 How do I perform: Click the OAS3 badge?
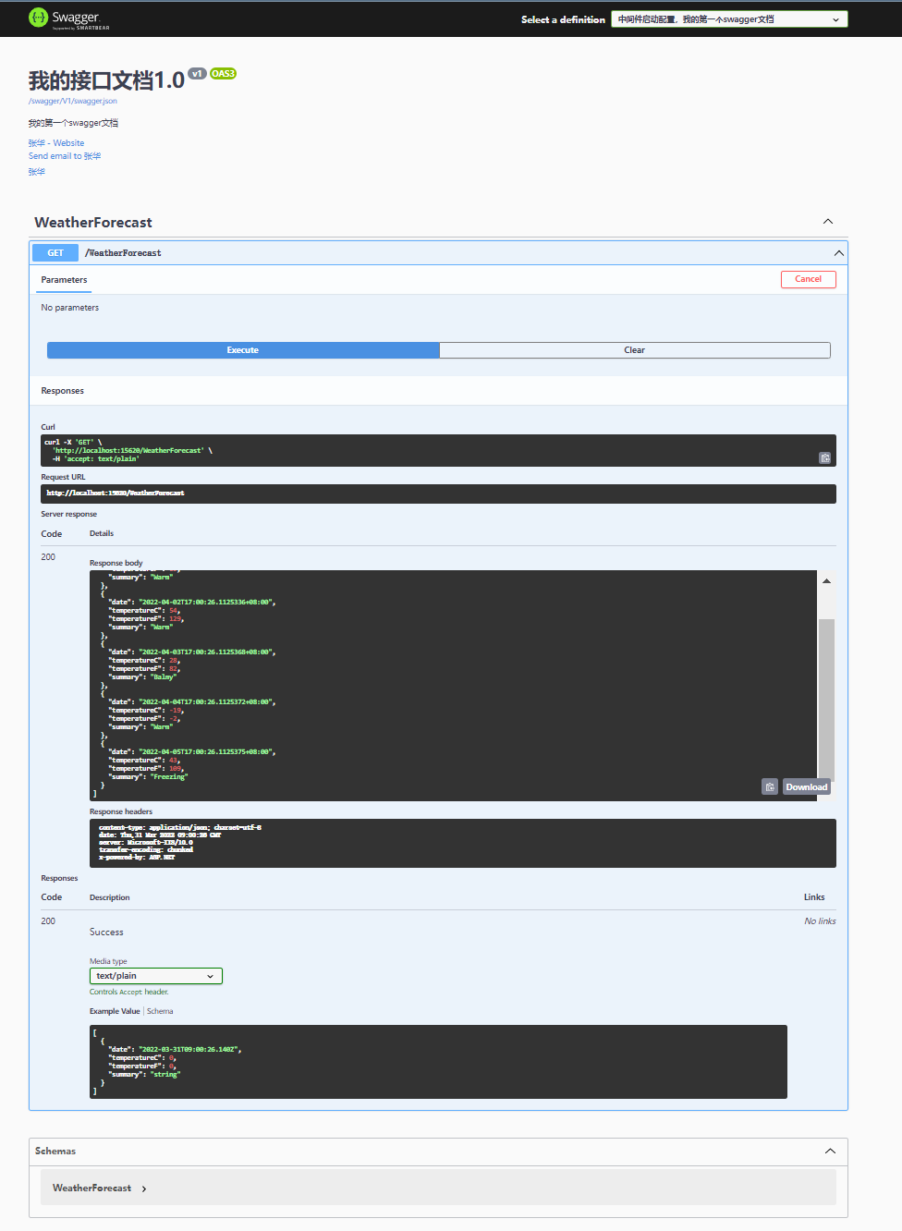pos(223,74)
